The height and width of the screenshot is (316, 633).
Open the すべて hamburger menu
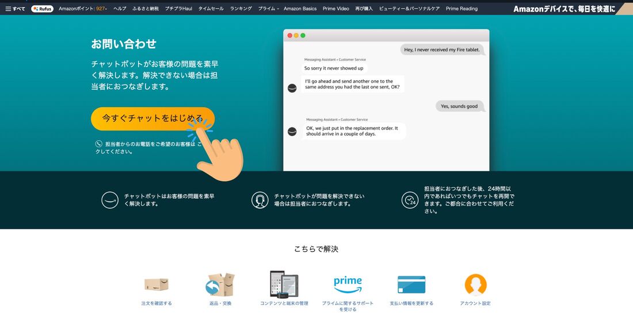[x=15, y=9]
